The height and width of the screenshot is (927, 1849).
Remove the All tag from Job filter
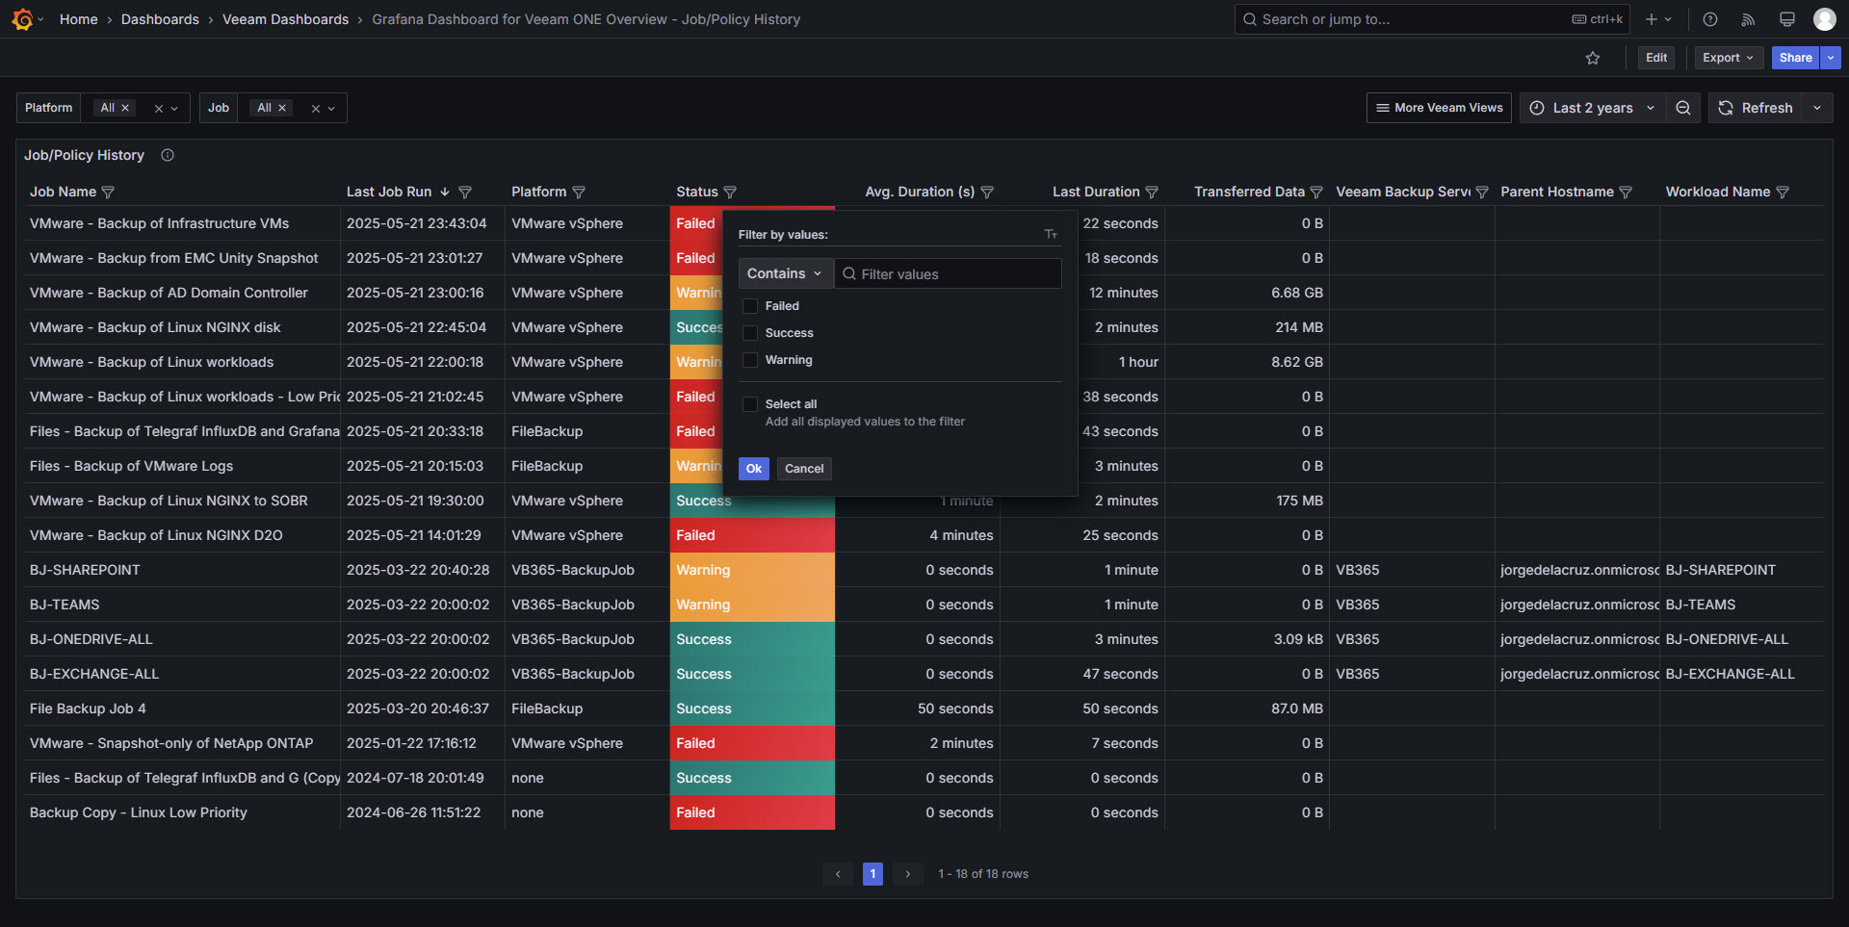pyautogui.click(x=282, y=108)
